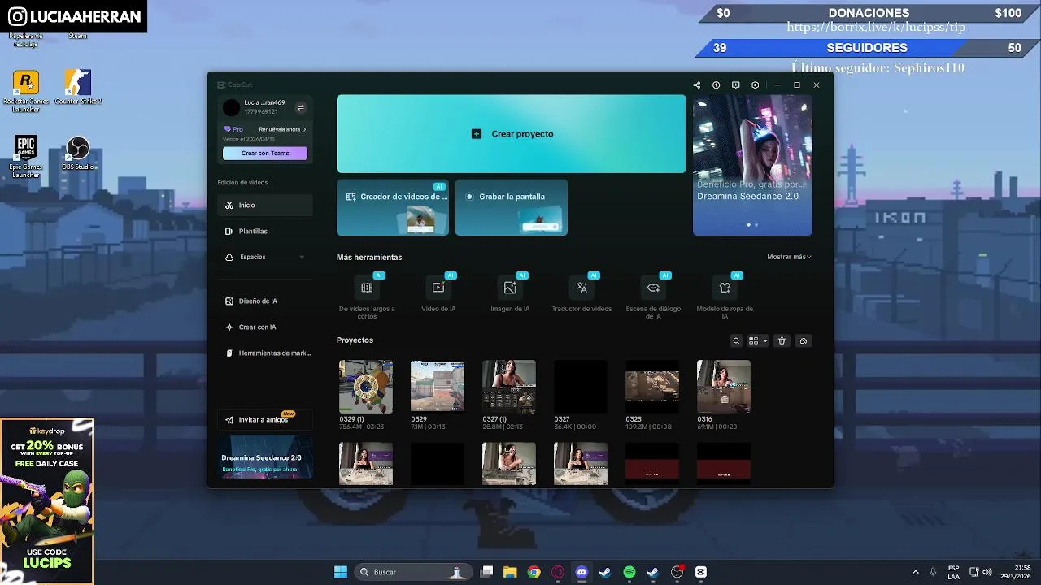Open File Explorer from the taskbar
The image size is (1041, 585).
tap(510, 572)
